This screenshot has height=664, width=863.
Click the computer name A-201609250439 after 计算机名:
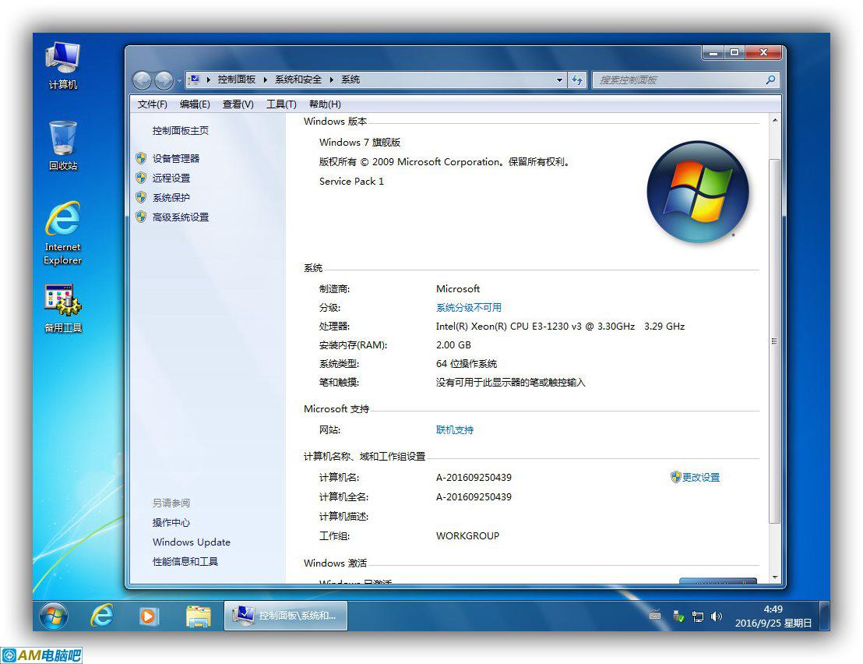(x=474, y=478)
